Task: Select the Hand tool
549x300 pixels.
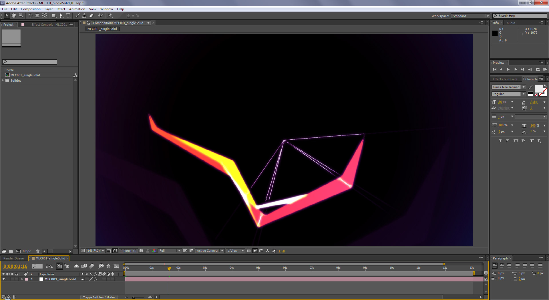Action: tap(13, 16)
